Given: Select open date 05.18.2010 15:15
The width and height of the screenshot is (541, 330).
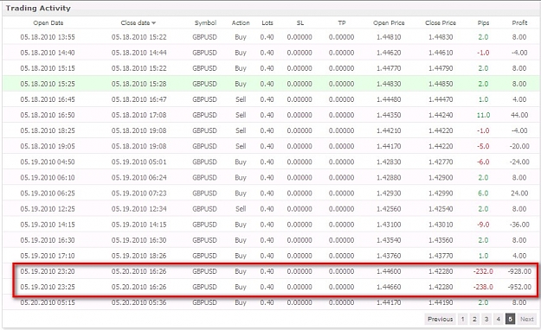Looking at the screenshot, I should [48, 68].
